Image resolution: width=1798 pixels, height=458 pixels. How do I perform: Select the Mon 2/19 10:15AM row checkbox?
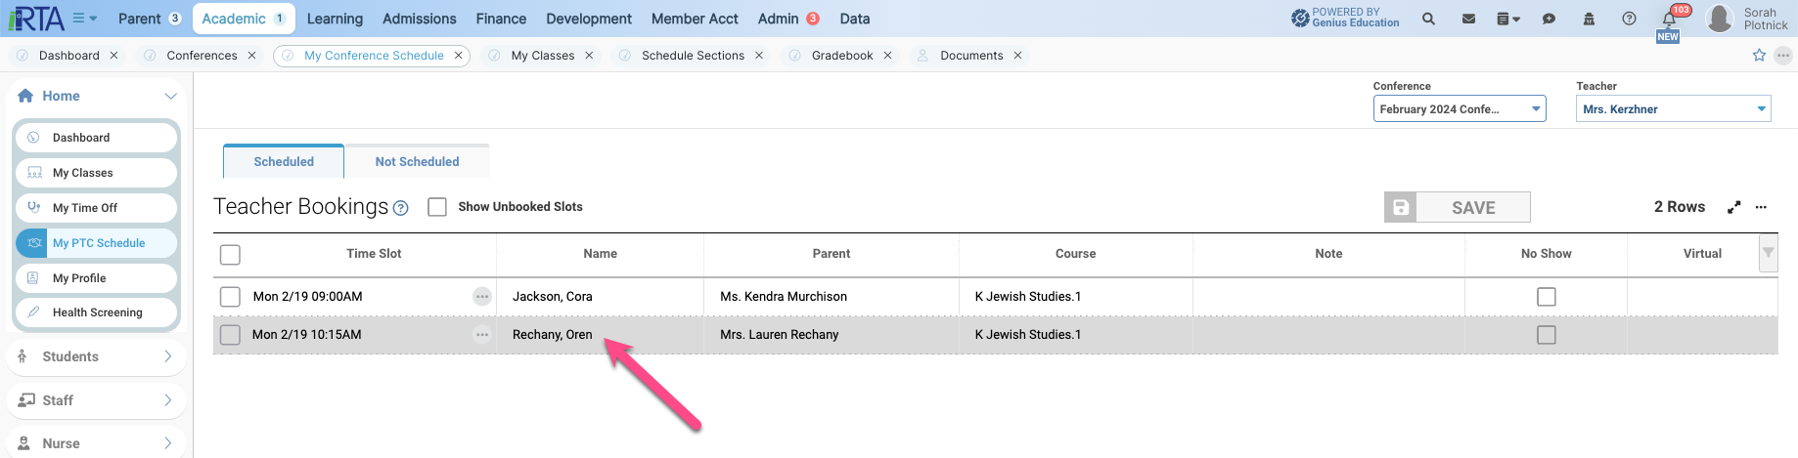pyautogui.click(x=230, y=335)
